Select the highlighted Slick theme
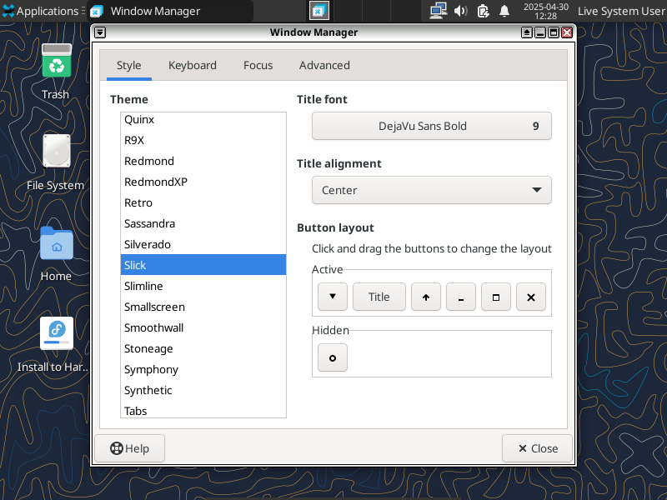The width and height of the screenshot is (667, 500). pyautogui.click(x=203, y=265)
